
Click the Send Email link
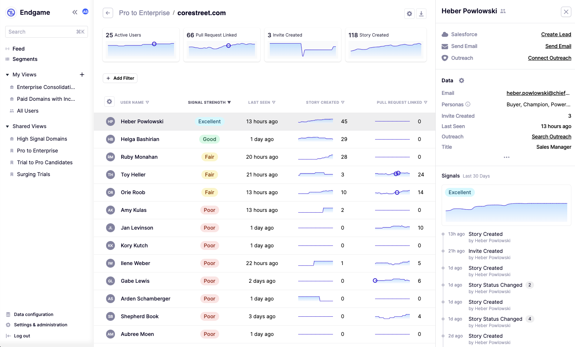point(558,46)
